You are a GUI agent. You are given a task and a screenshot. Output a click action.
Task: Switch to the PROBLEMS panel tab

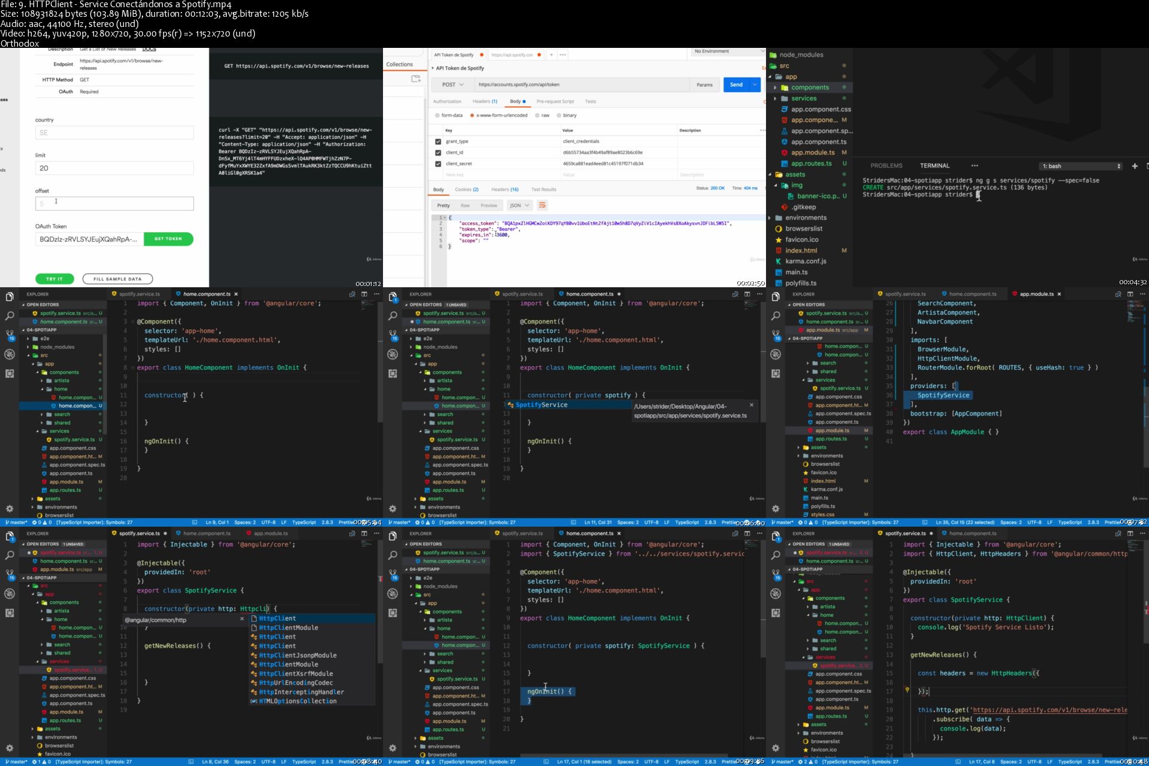click(x=886, y=166)
